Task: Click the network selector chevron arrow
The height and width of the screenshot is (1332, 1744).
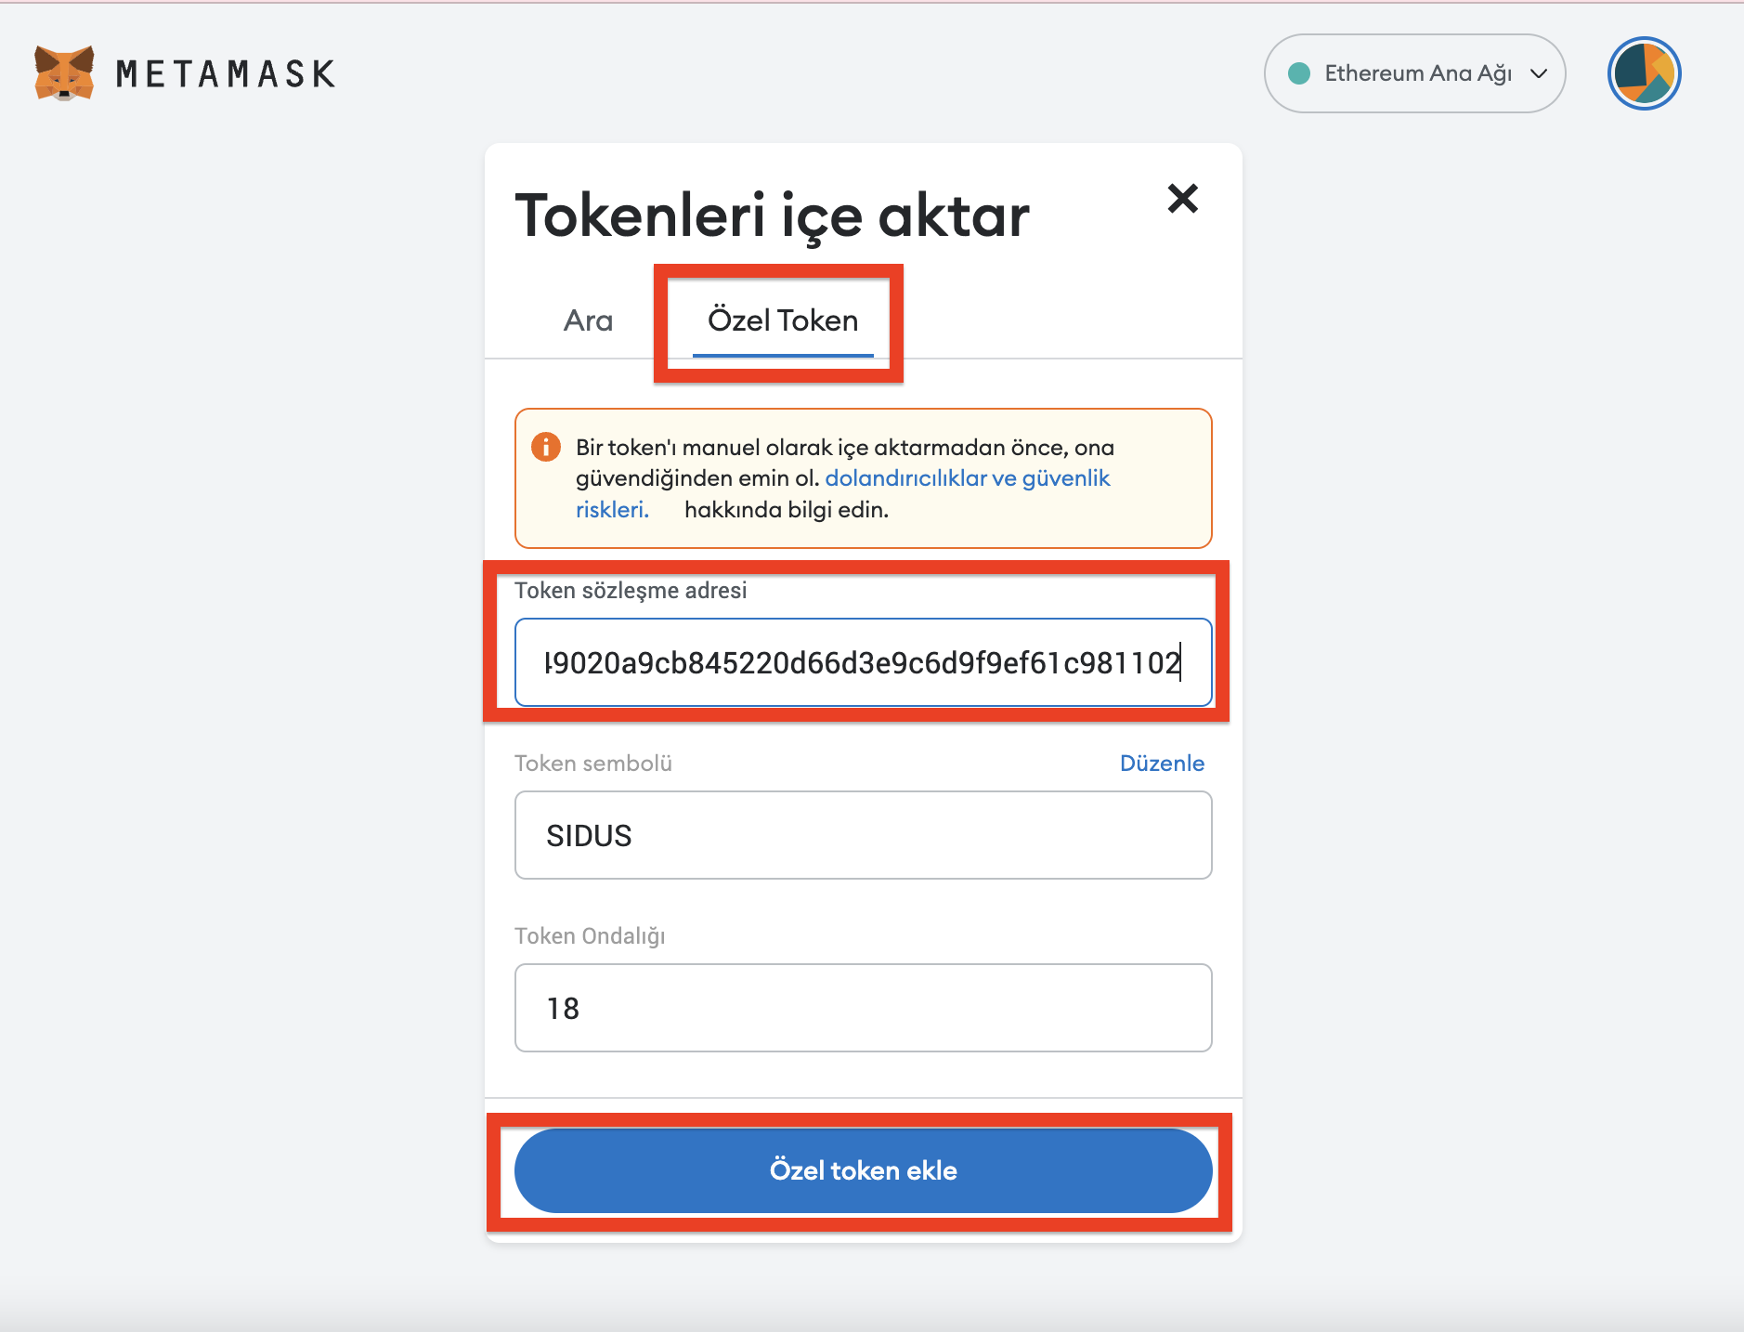Action: [x=1539, y=73]
